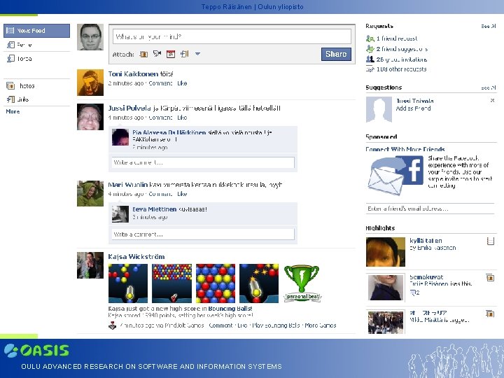This screenshot has width=504, height=378.
Task: Expand more attachment options arrow
Action: click(197, 54)
